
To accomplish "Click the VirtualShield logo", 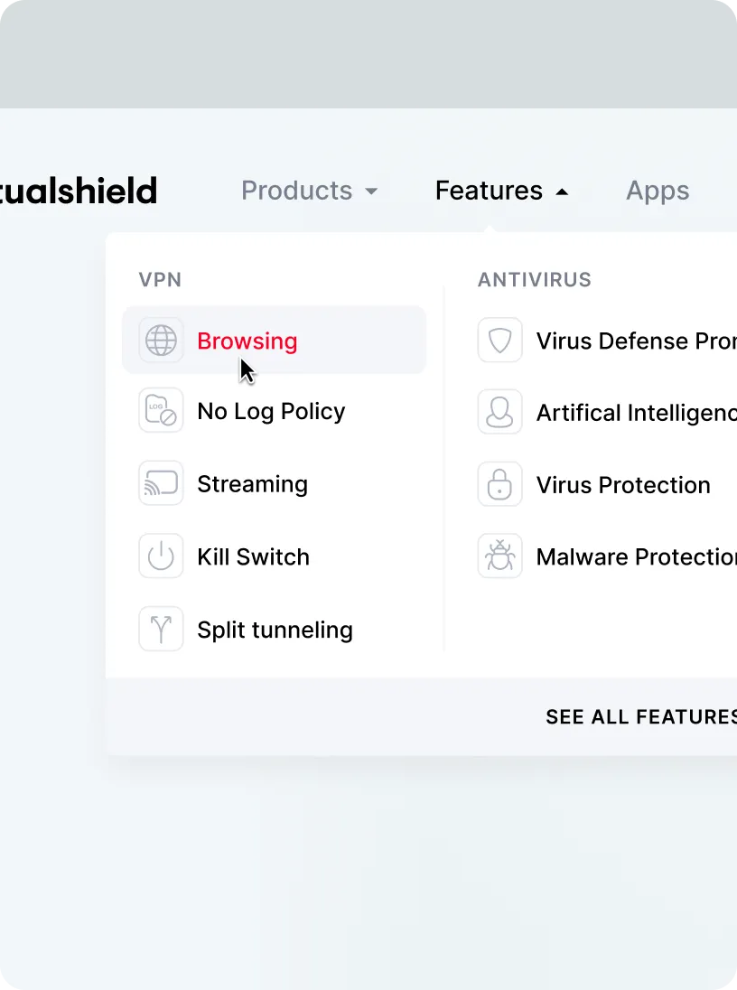I will pos(79,191).
